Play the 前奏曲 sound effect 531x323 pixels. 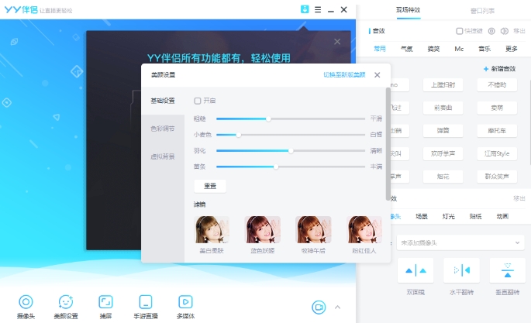pyautogui.click(x=443, y=108)
